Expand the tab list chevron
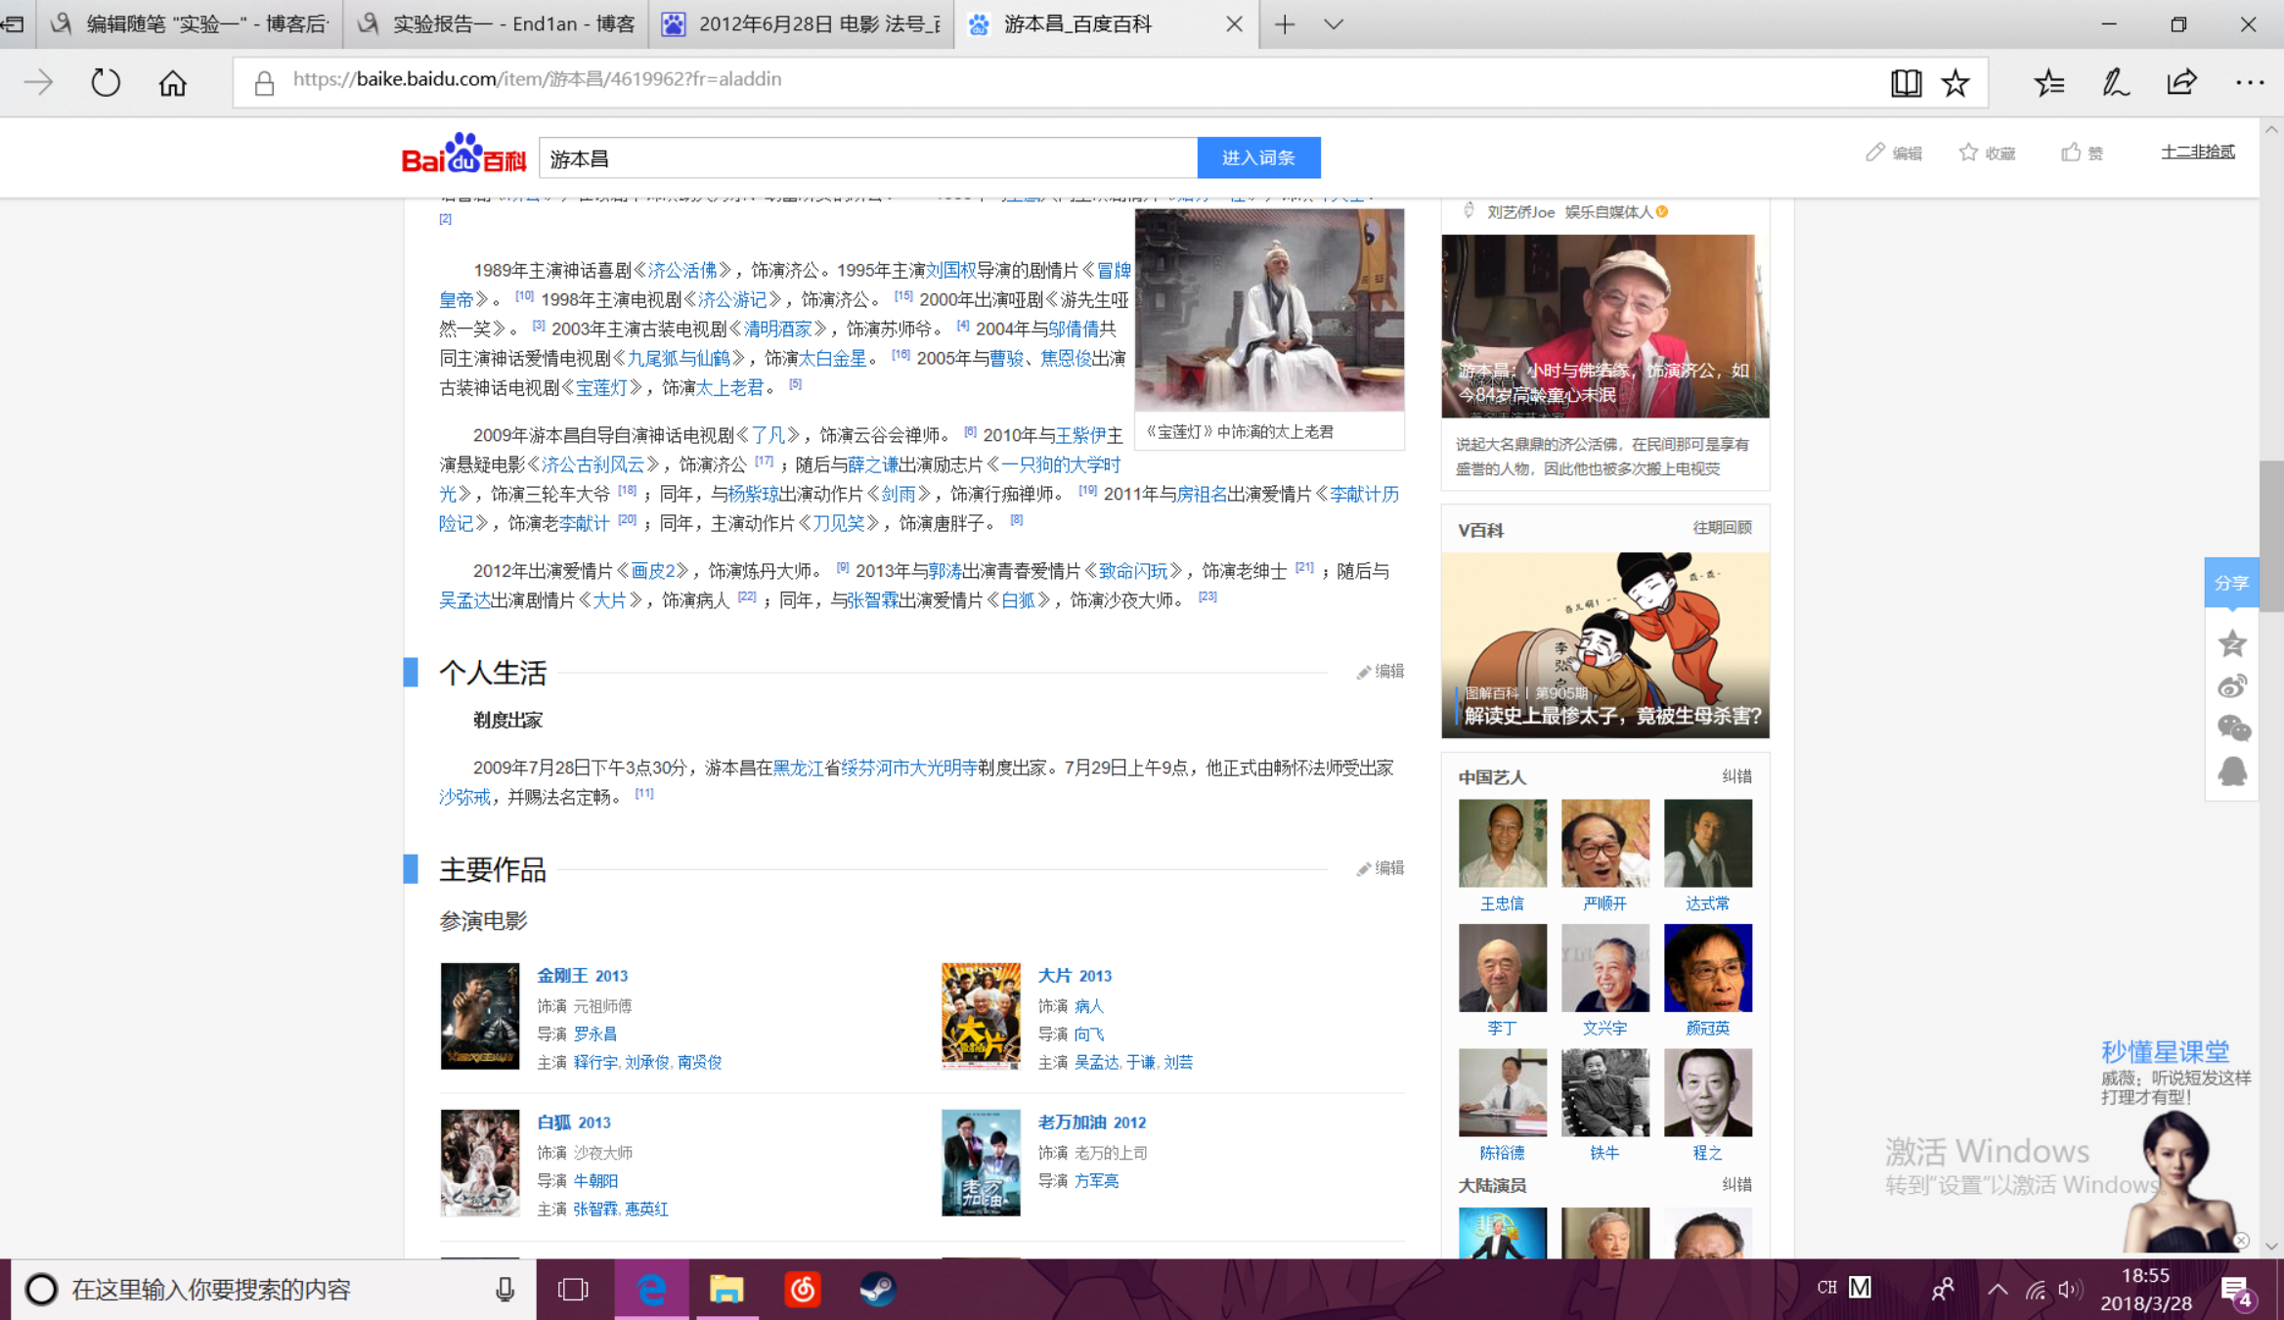This screenshot has height=1320, width=2284. point(1333,24)
